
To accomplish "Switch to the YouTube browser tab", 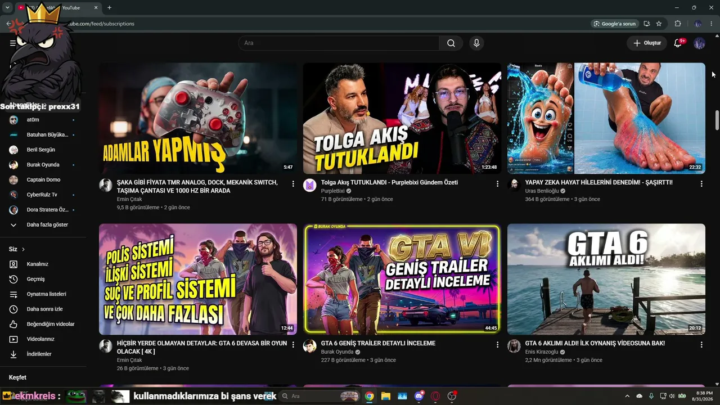I will tap(58, 7).
